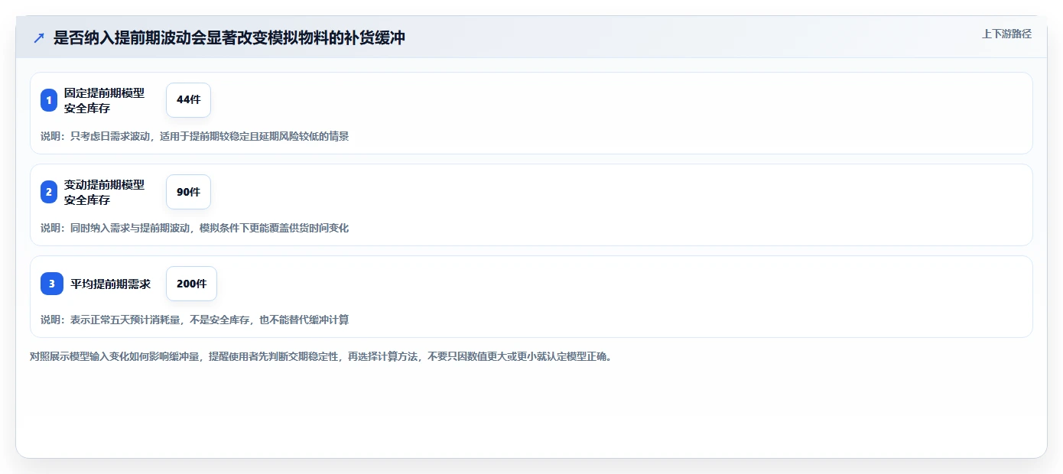Screen dimensions: 1063x474
Task: Click the footer paragraph starting 对照展示模型输入变化
Action: (x=320, y=356)
